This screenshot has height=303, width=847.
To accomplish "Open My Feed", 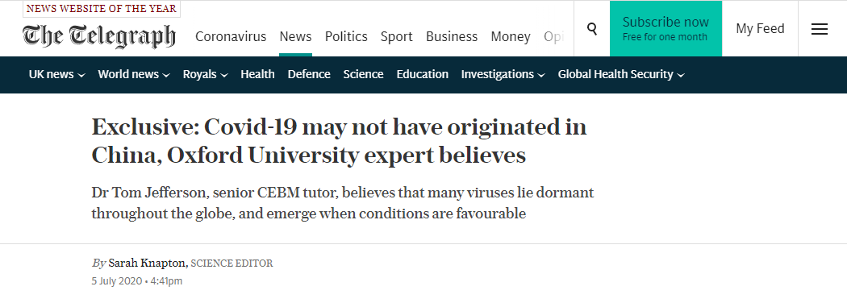I will [x=760, y=29].
